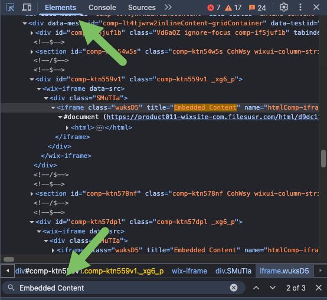The image size is (327, 300).
Task: Click breadcrumb right scroll arrow
Action: pyautogui.click(x=321, y=271)
